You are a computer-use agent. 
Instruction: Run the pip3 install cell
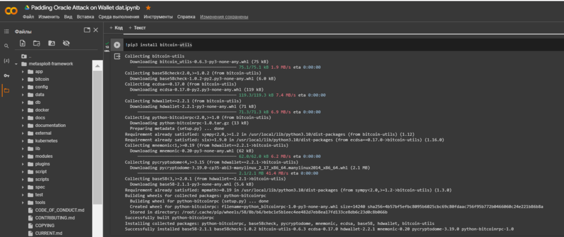(x=117, y=45)
